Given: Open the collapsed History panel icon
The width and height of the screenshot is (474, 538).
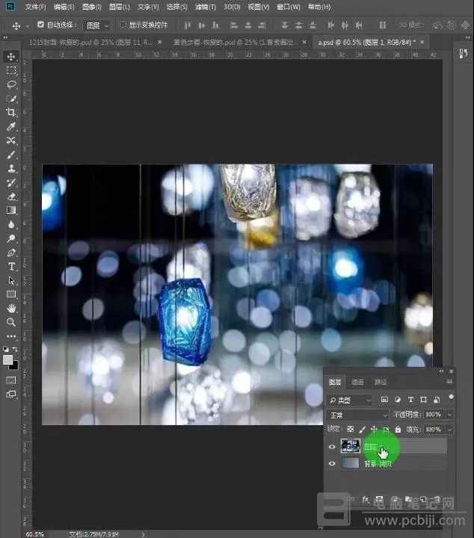Looking at the screenshot, I should point(463,53).
